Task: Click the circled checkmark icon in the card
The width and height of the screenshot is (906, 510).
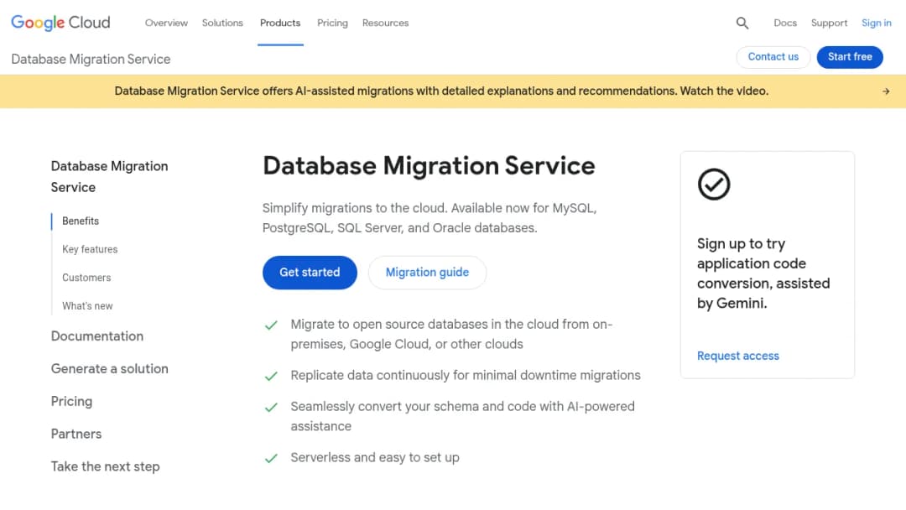Action: (x=714, y=185)
